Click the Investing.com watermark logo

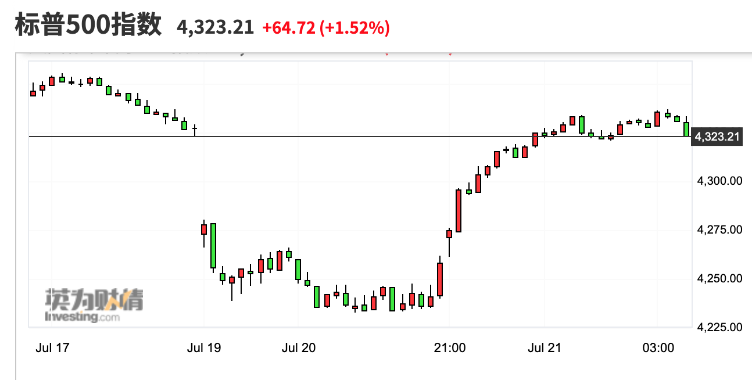click(94, 306)
